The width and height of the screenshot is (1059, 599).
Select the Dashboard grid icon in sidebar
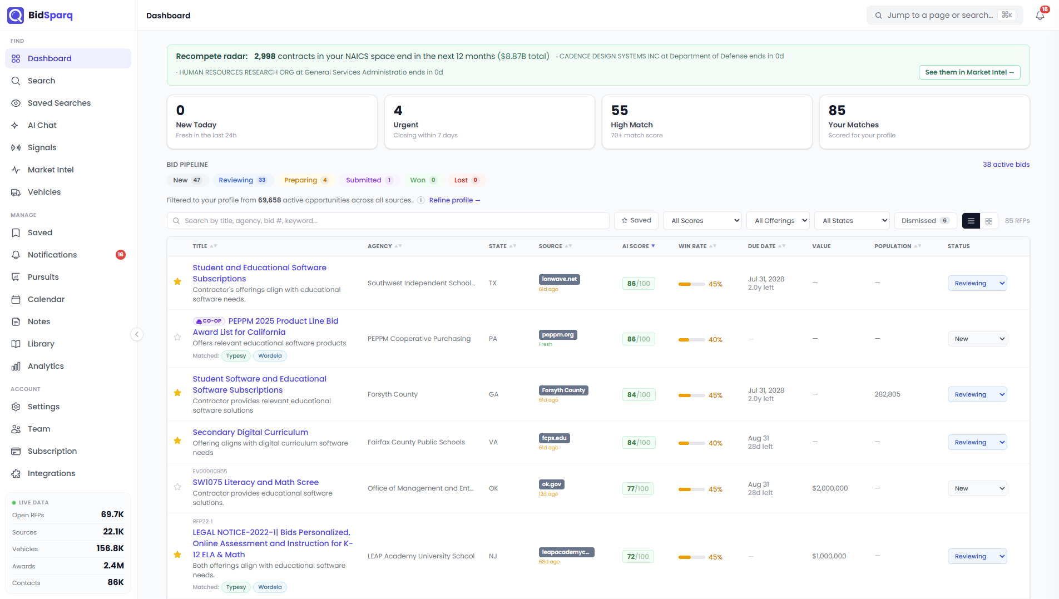[x=16, y=58]
